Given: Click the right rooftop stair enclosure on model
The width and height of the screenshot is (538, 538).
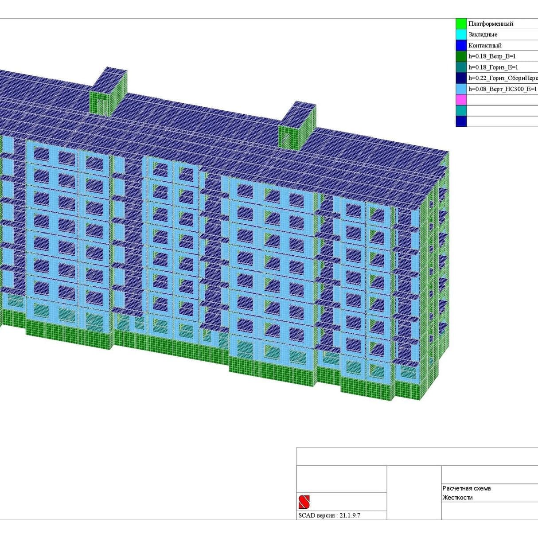Looking at the screenshot, I should pyautogui.click(x=297, y=126).
